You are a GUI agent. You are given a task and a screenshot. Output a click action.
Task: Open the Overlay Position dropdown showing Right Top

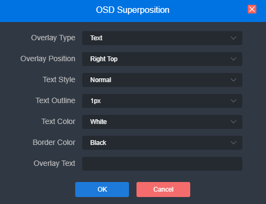pos(162,59)
